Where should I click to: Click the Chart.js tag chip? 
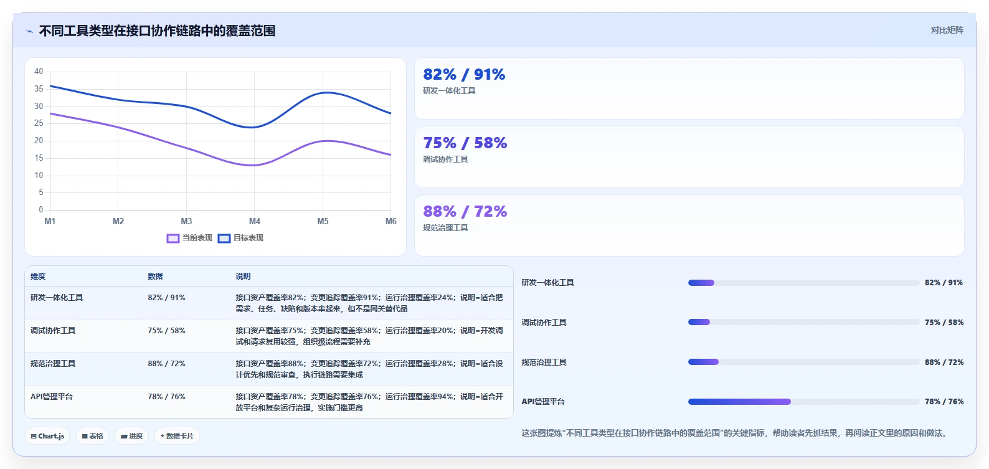(48, 436)
